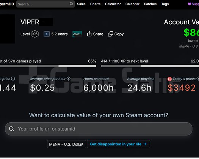Click the games played progress bar
This screenshot has width=199, height=159.
tap(48, 66)
